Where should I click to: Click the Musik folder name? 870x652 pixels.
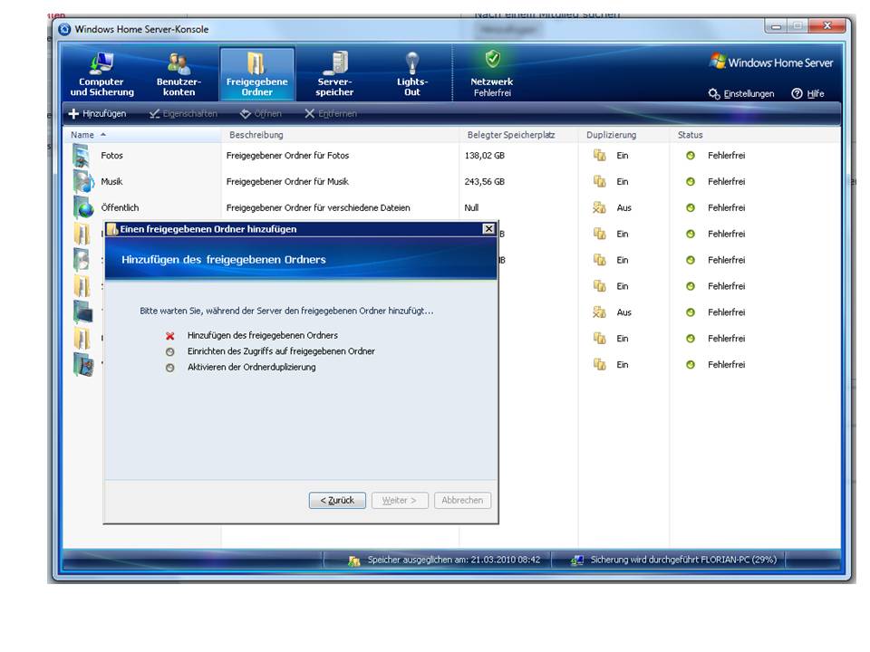112,182
